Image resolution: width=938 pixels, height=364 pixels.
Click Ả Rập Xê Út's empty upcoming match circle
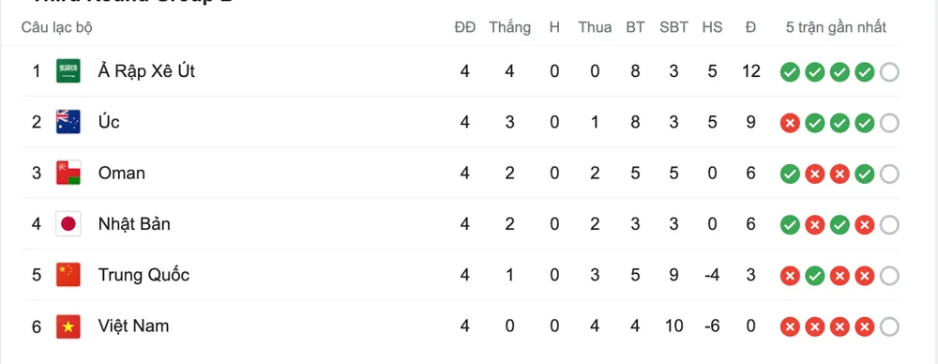pos(889,72)
